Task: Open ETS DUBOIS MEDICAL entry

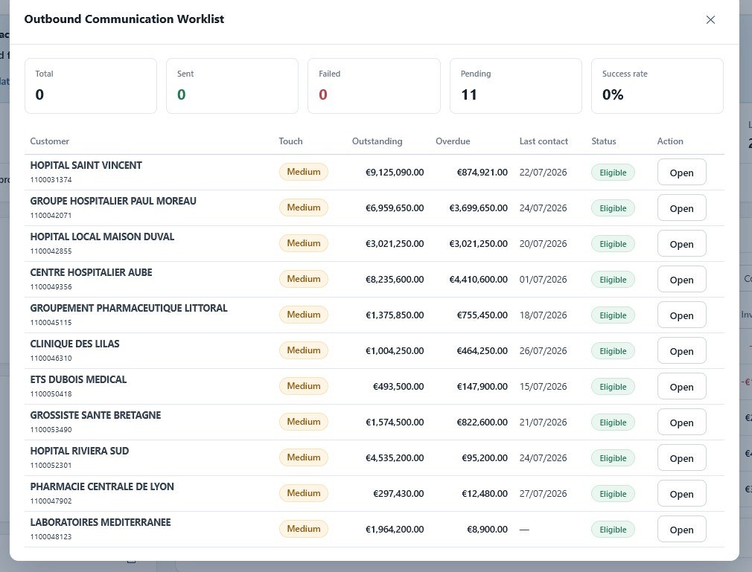Action: (681, 387)
